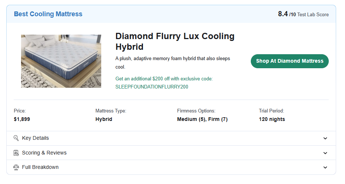Click the Medium (5), Firm (7) firmness value
Screen dimensions: 345x184
202,119
